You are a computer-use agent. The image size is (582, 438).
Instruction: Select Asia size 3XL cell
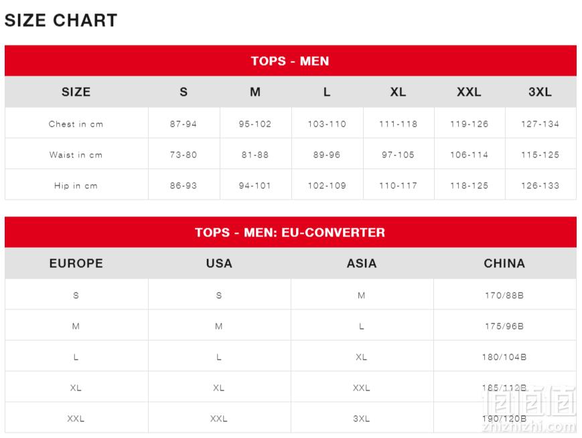click(x=362, y=419)
